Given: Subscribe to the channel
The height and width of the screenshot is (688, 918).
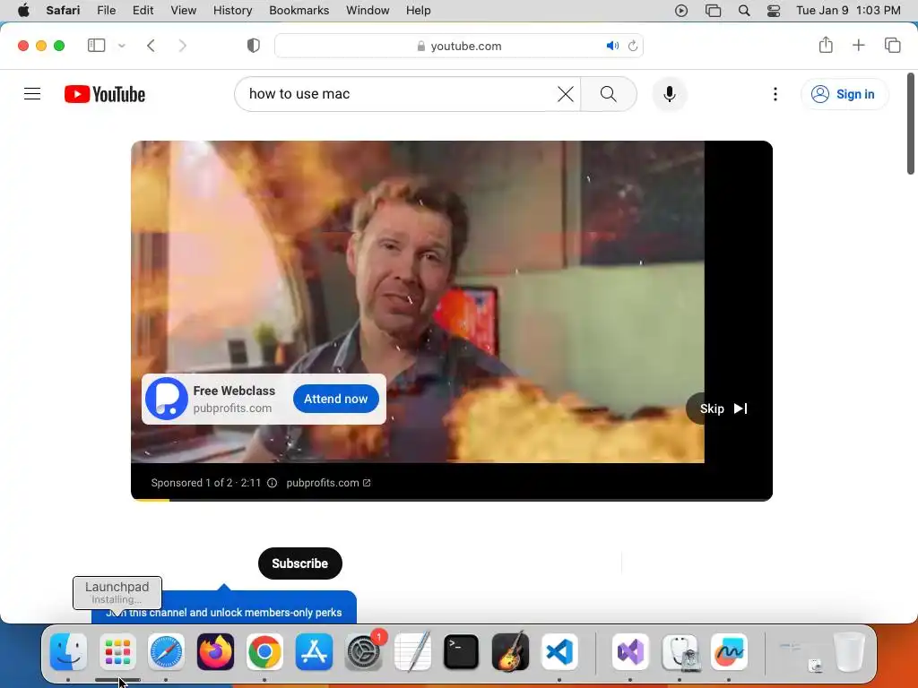Looking at the screenshot, I should 299,563.
